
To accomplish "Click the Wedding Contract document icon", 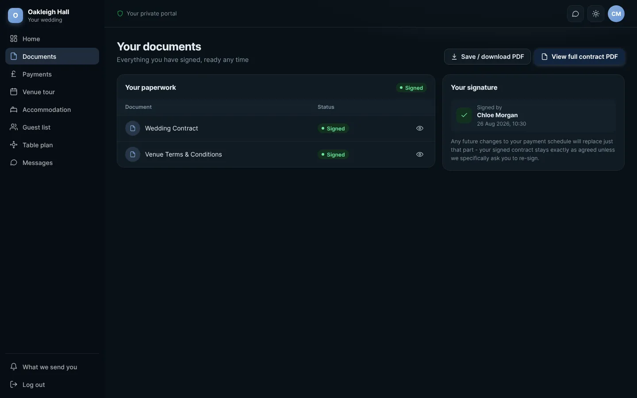I will (x=133, y=128).
